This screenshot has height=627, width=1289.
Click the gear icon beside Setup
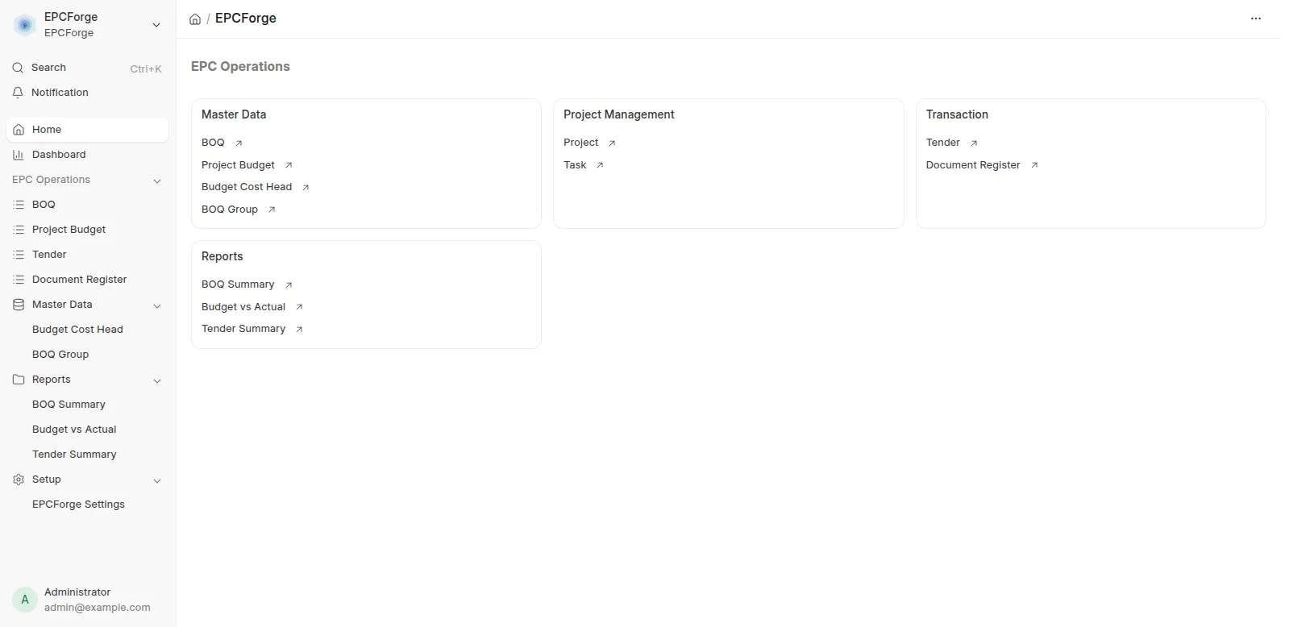[x=19, y=480]
